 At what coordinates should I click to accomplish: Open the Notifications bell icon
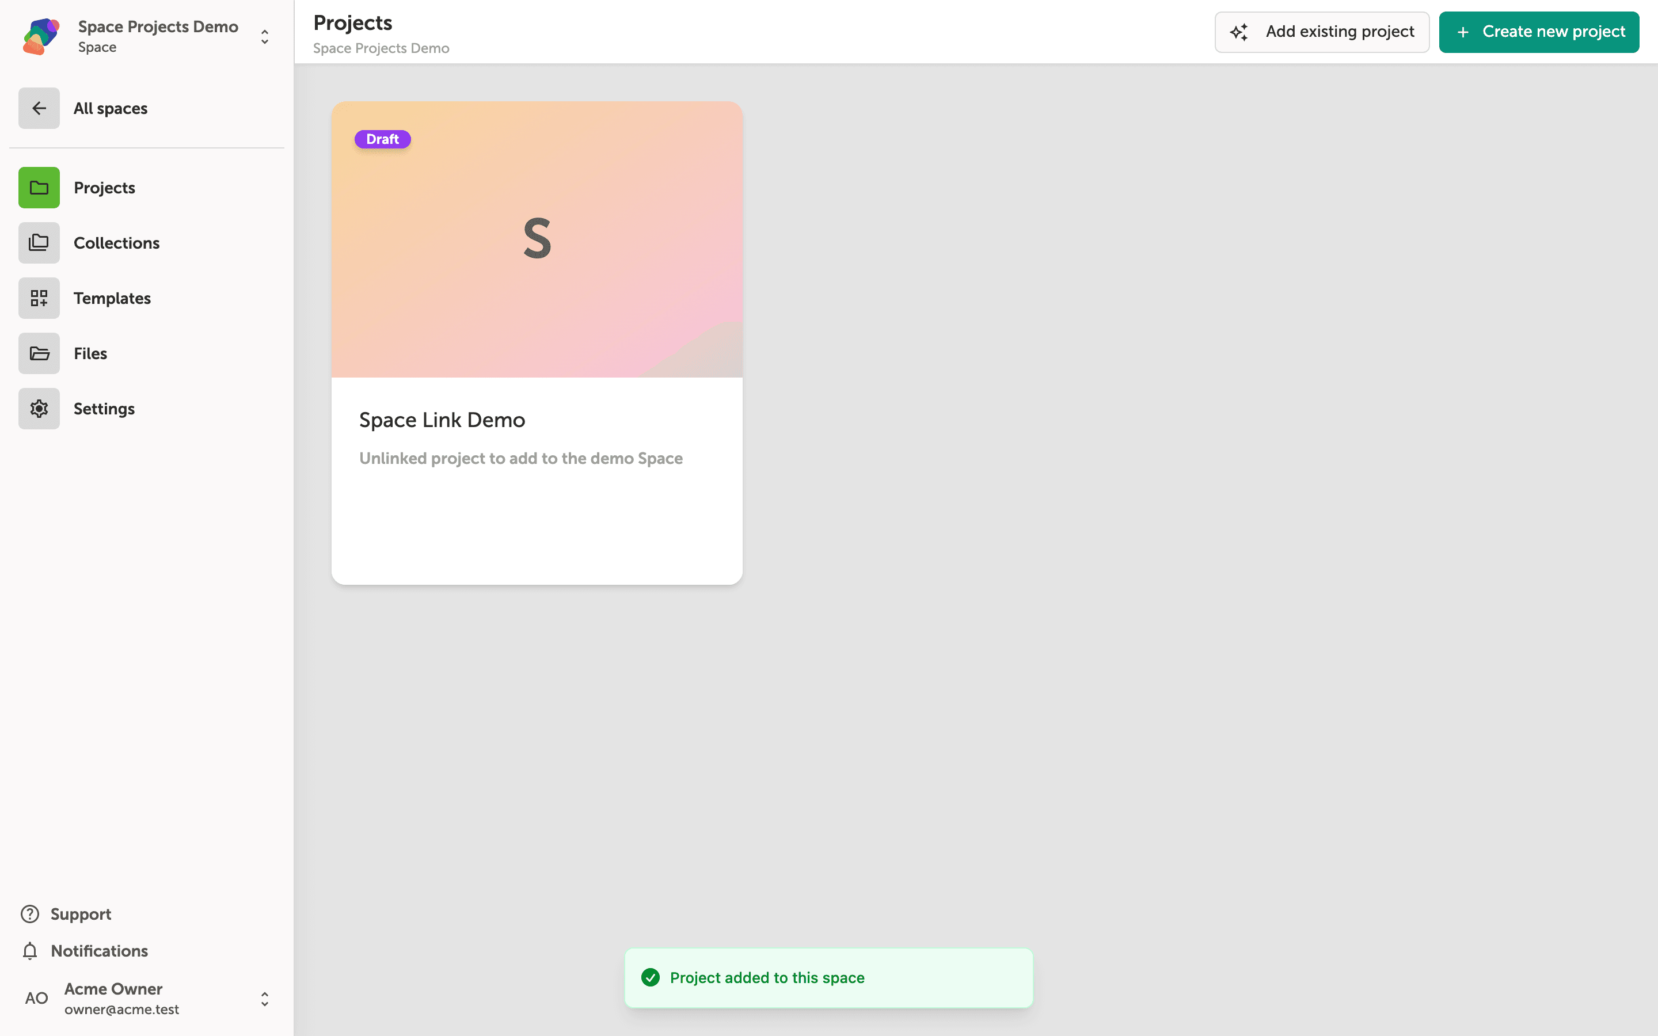30,951
